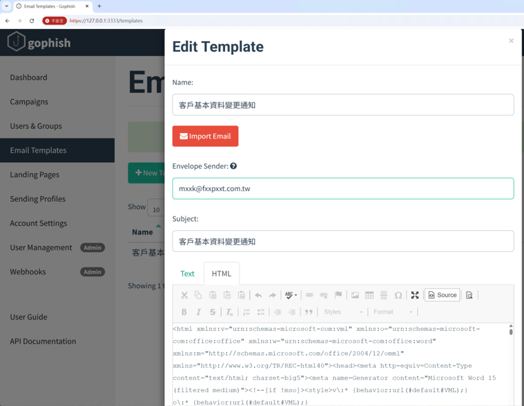
Task: Click the Import Email button
Action: 205,136
